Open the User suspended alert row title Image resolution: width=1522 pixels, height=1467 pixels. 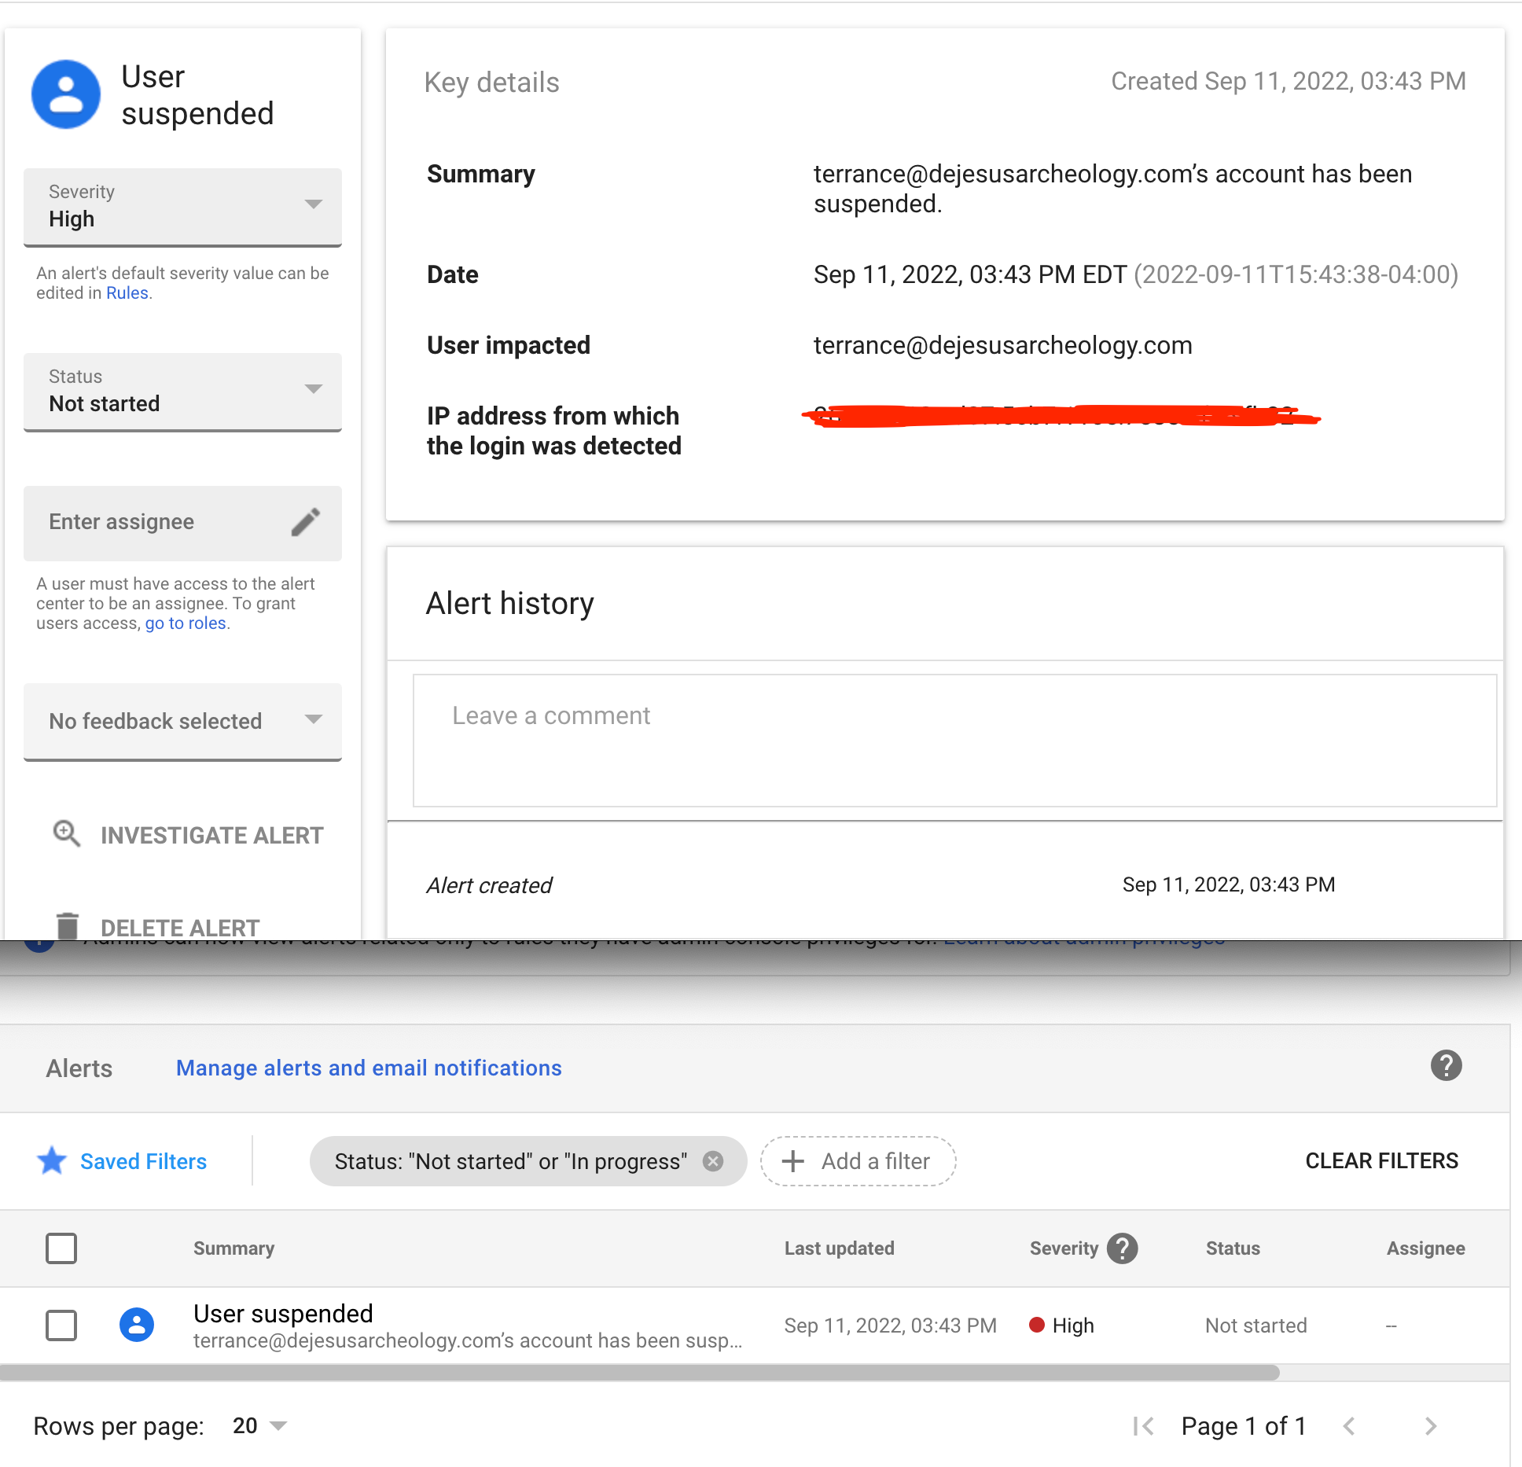(283, 1313)
